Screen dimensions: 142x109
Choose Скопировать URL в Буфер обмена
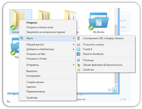[x=103, y=38]
